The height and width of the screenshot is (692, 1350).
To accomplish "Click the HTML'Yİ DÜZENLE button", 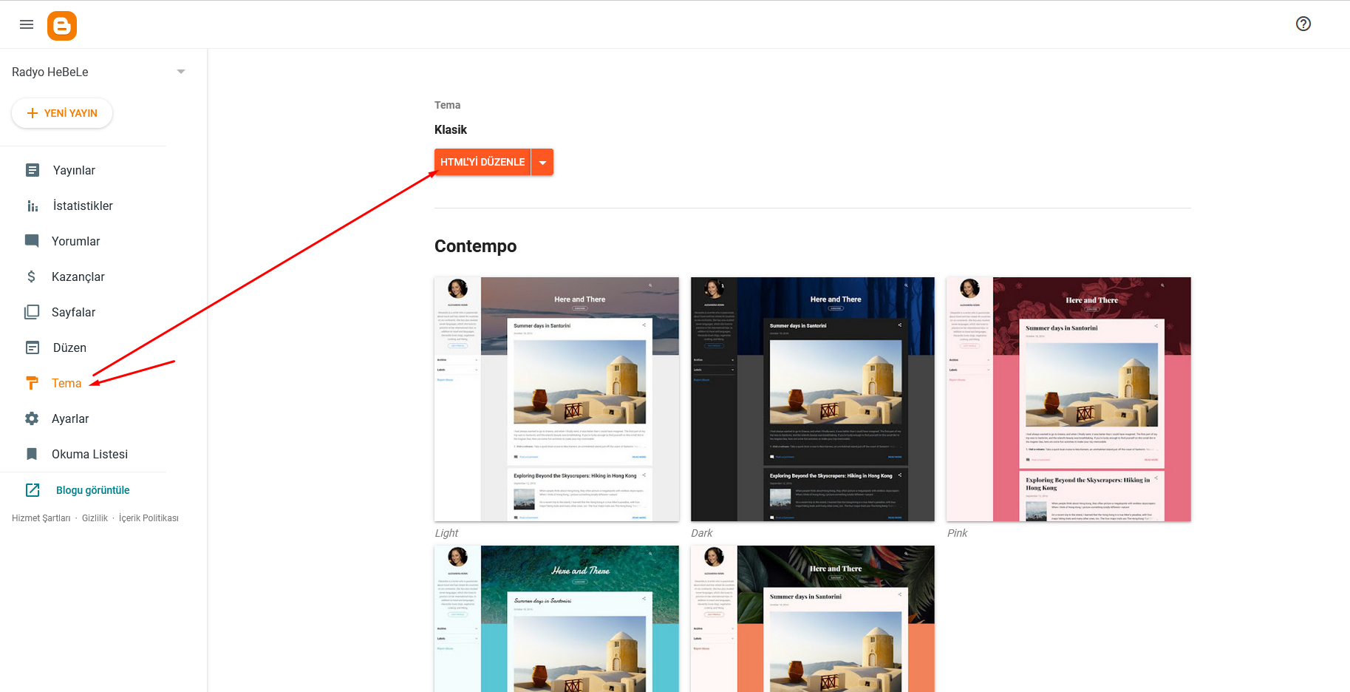I will [x=483, y=162].
